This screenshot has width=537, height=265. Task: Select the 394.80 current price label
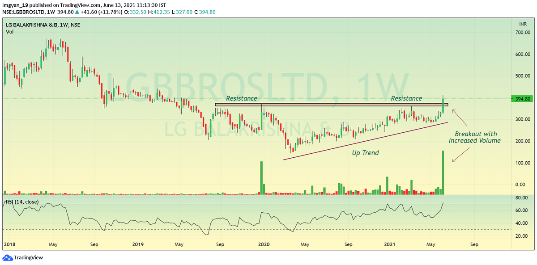(523, 99)
